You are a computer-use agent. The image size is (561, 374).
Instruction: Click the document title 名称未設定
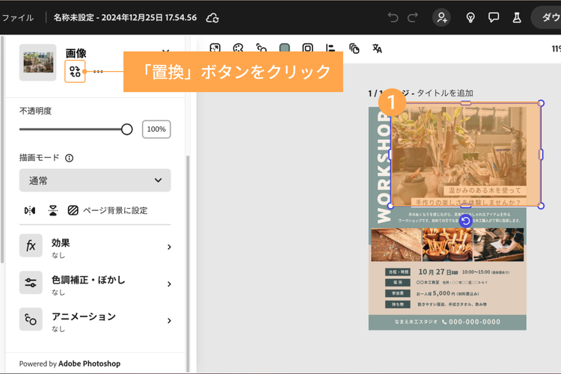(125, 17)
